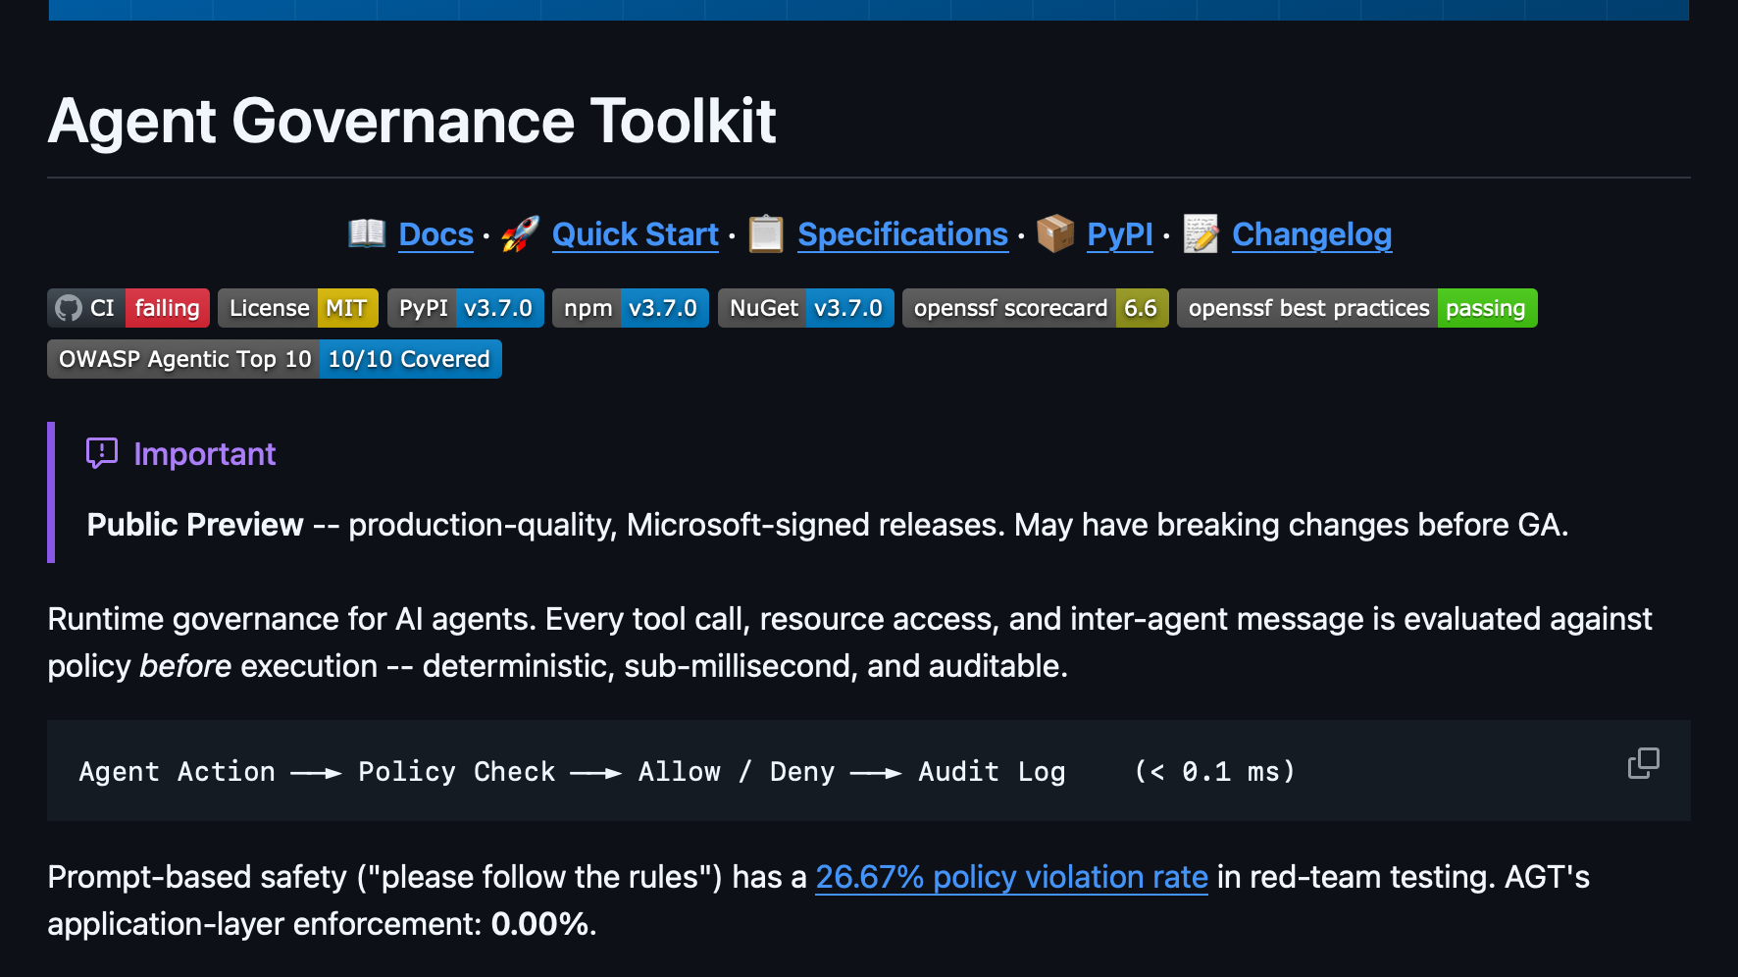The width and height of the screenshot is (1738, 977).
Task: Click the book emoji beside Docs
Action: 368,233
